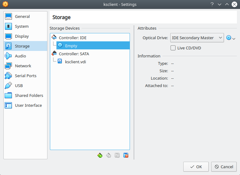The height and width of the screenshot is (175, 240).
Task: Click the Shared Folders folder icon
Action: [8, 95]
